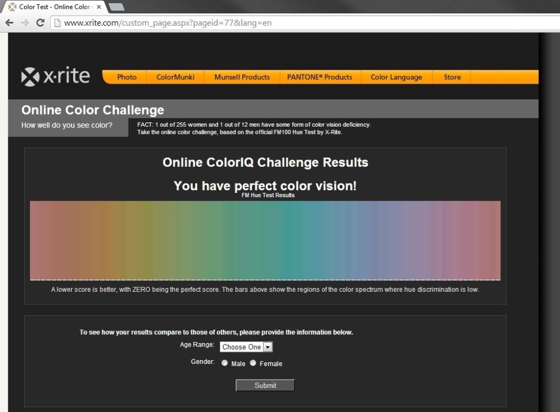
Task: Click the browser Back arrow
Action: [x=10, y=23]
